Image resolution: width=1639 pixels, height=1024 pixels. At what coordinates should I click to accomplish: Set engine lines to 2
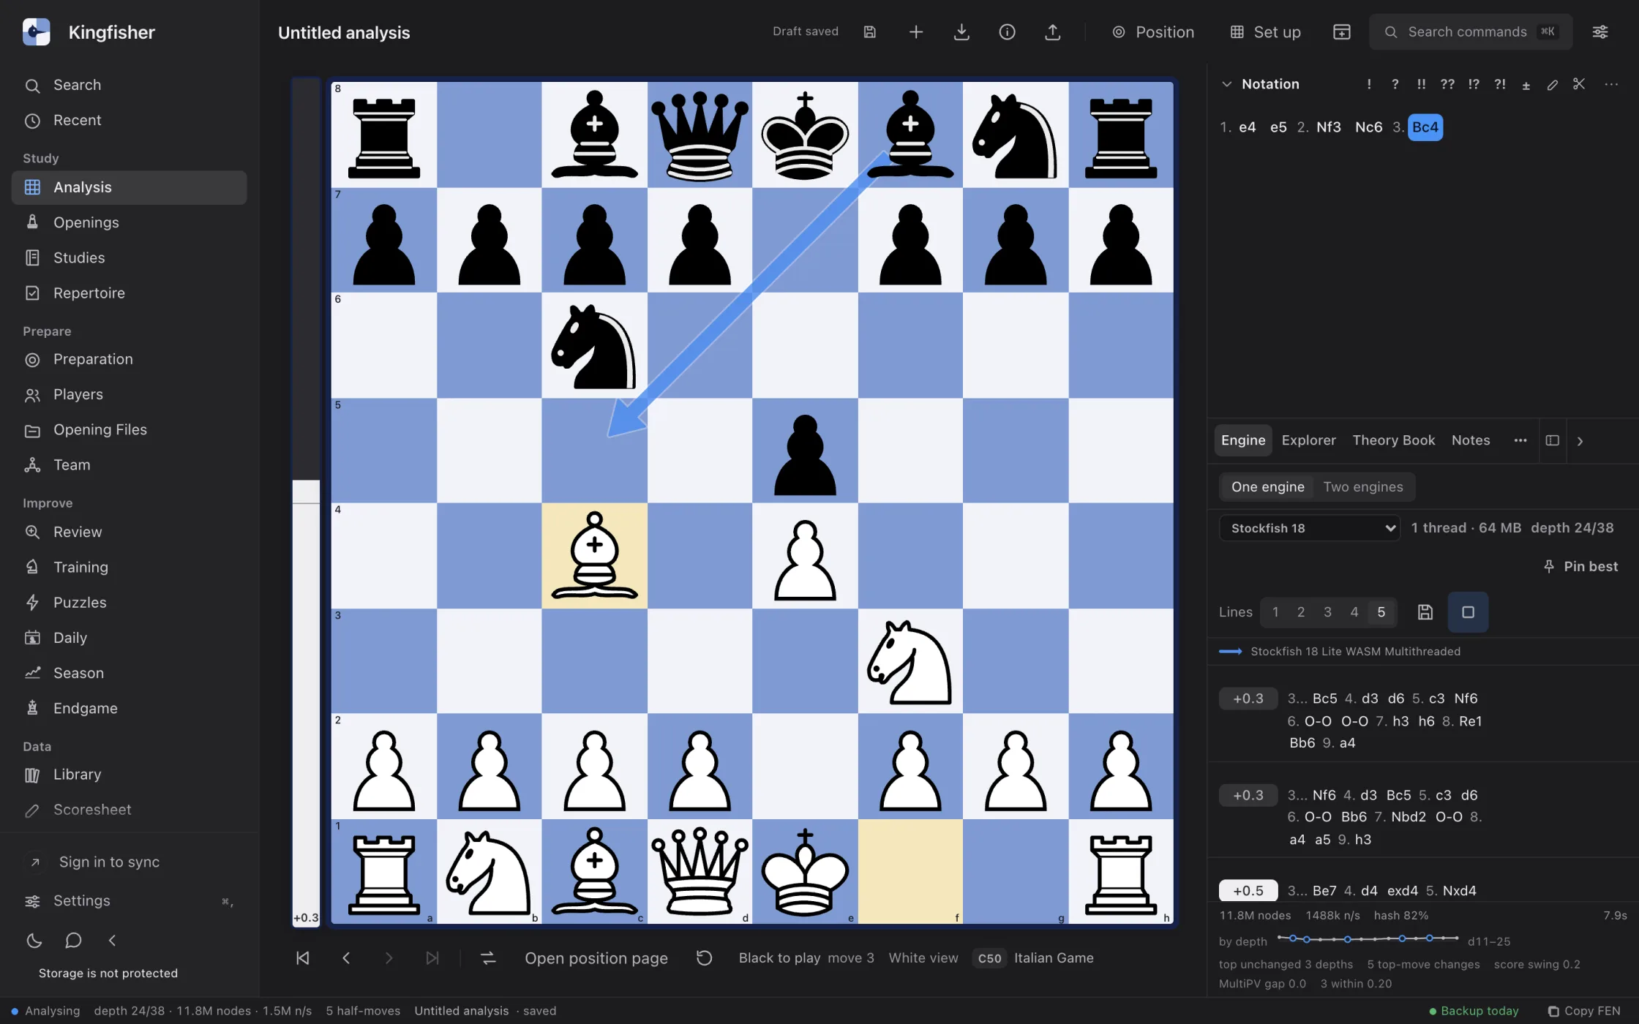(x=1301, y=612)
